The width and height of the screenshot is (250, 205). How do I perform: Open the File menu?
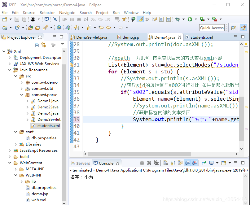point(4,13)
